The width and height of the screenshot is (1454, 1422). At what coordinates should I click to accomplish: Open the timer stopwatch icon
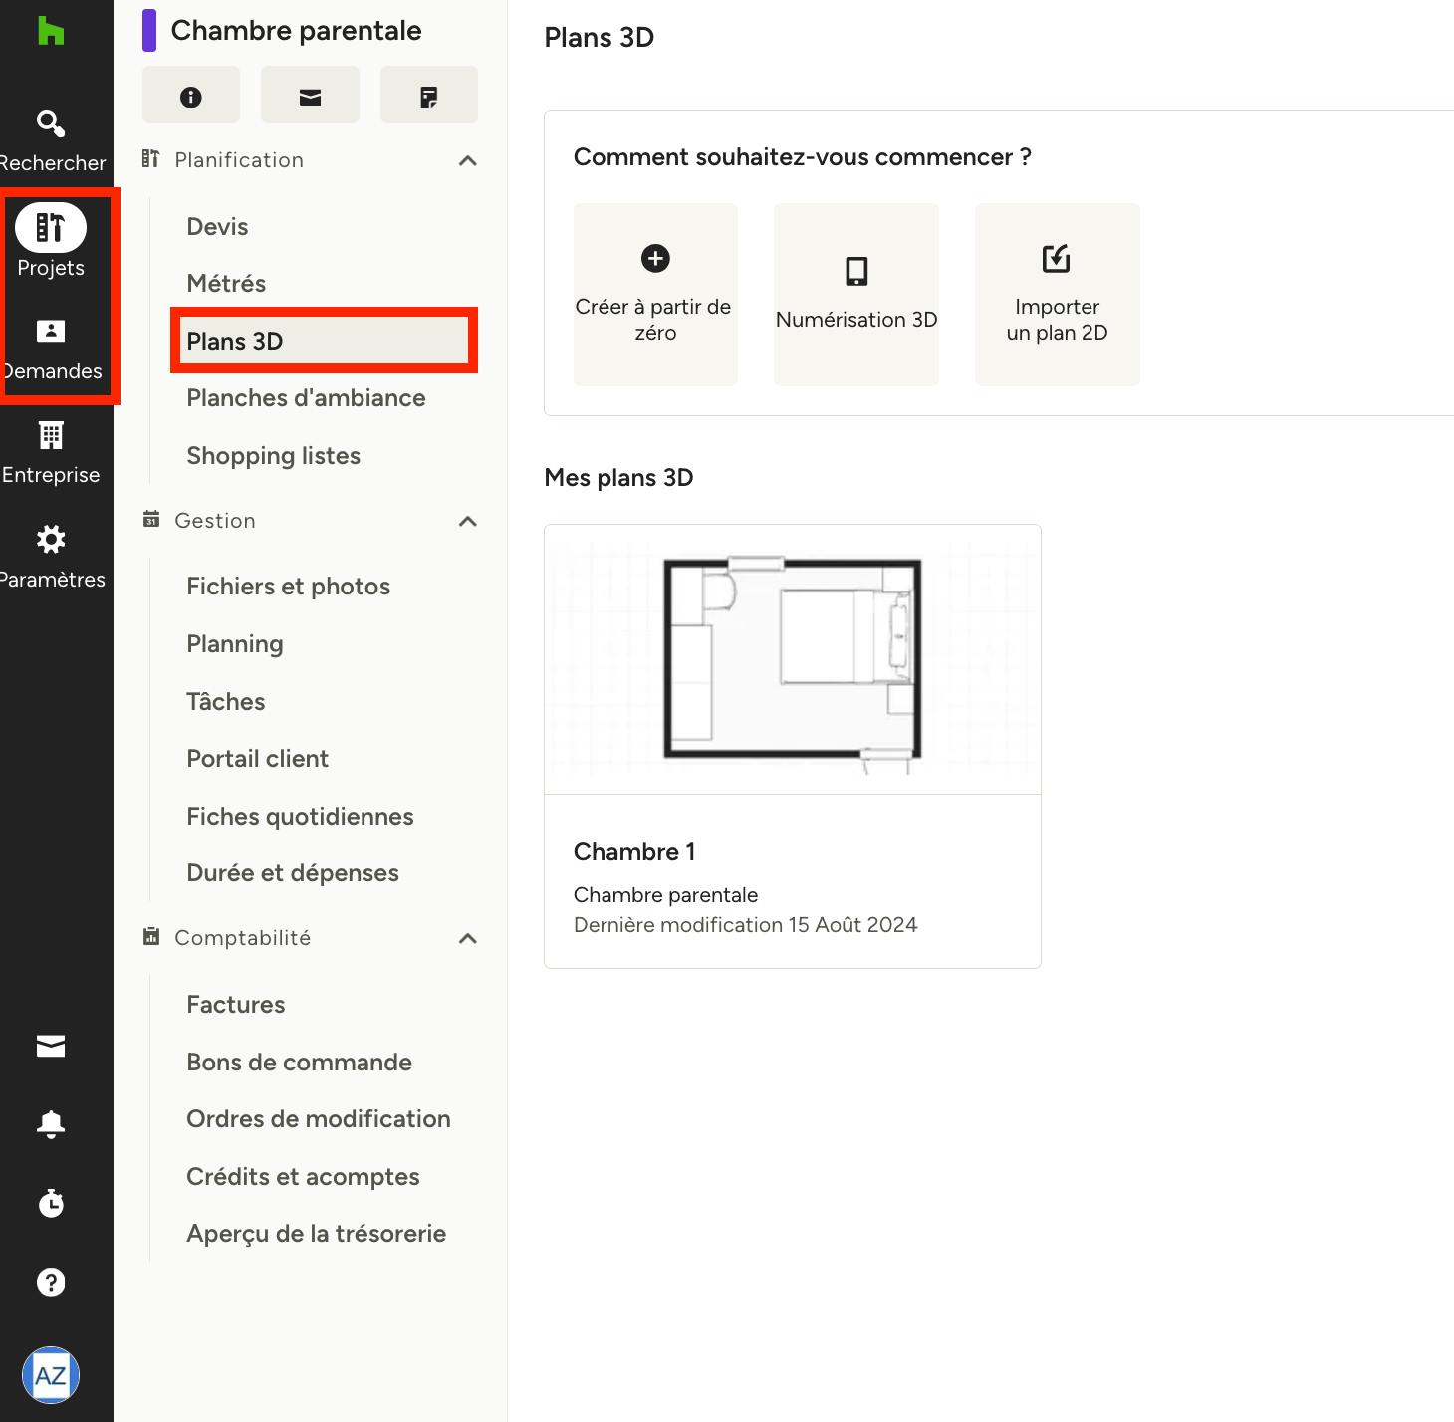coord(51,1203)
